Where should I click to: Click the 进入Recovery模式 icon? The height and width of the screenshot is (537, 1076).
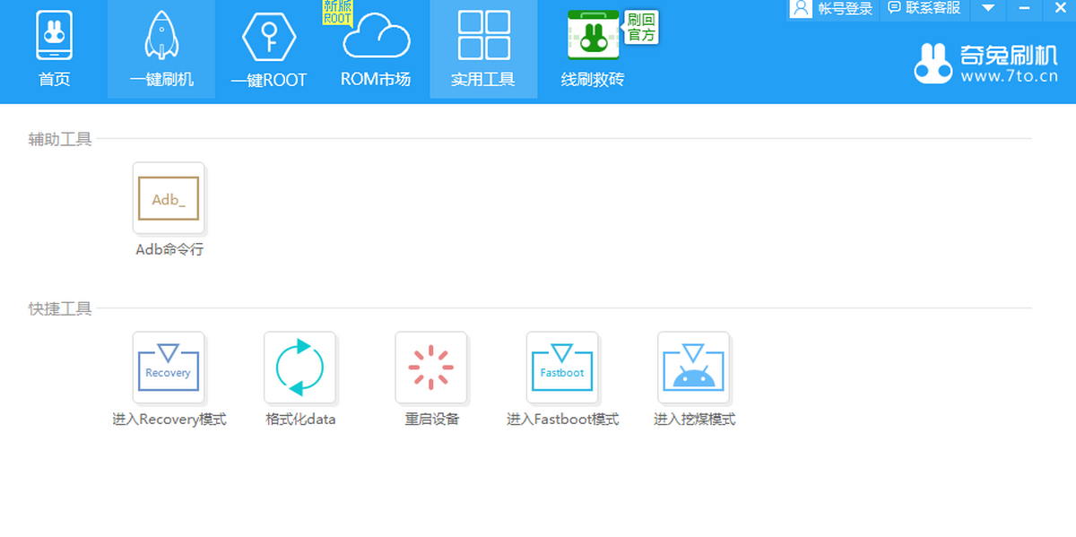click(x=169, y=368)
